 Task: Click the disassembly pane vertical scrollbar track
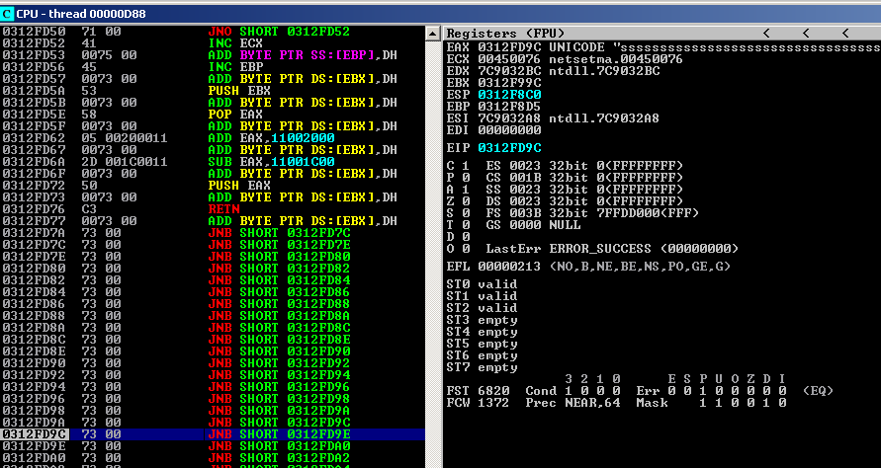[x=432, y=247]
